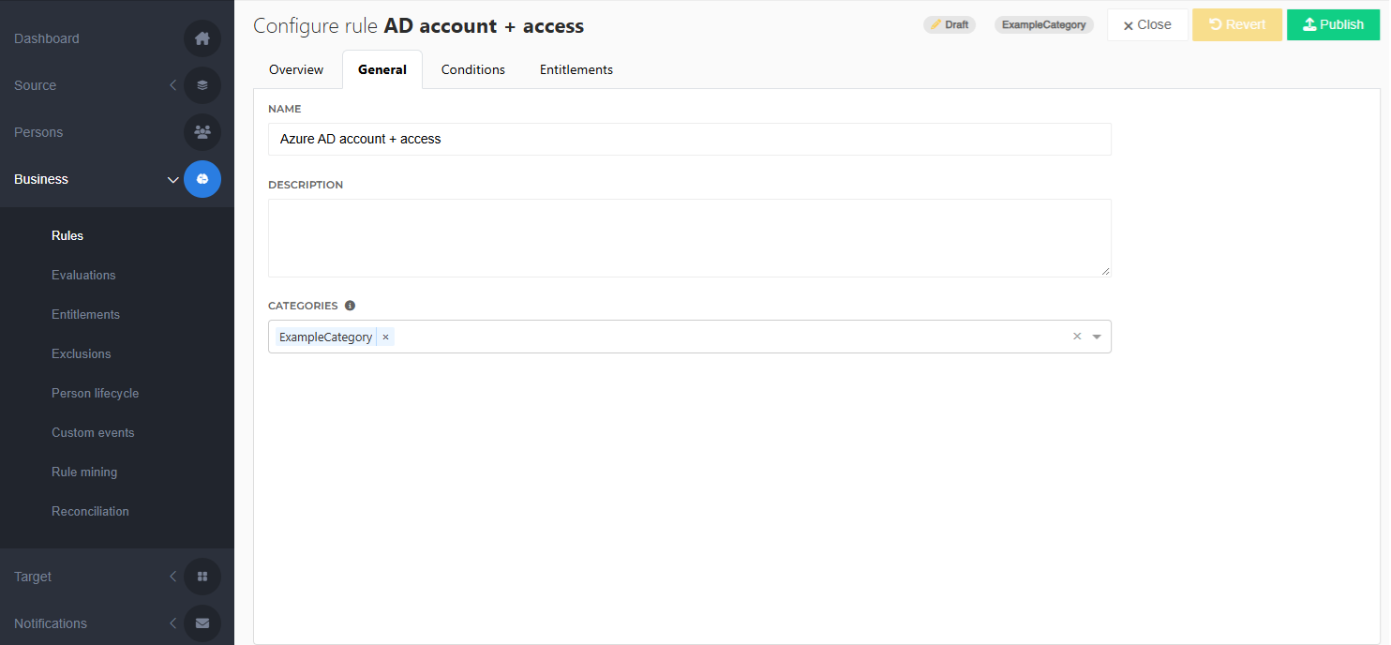Remove the ExampleCategory tag with its x
Viewport: 1391px width, 645px height.
tap(385, 337)
